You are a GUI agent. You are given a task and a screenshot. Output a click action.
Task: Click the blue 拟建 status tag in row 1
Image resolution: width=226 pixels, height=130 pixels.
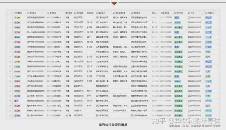(177, 17)
